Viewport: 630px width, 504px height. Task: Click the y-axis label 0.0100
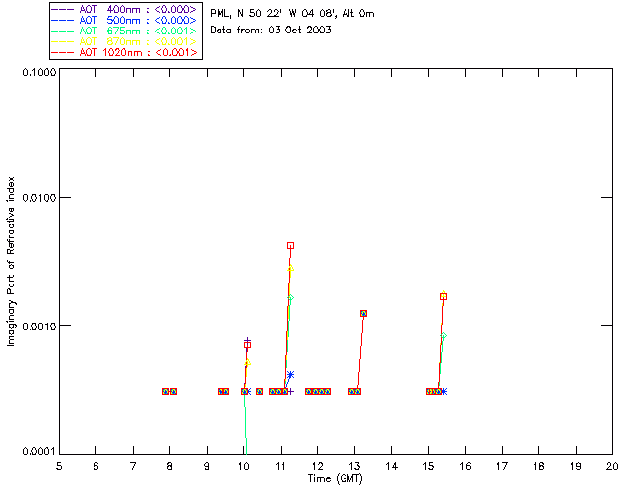click(38, 198)
